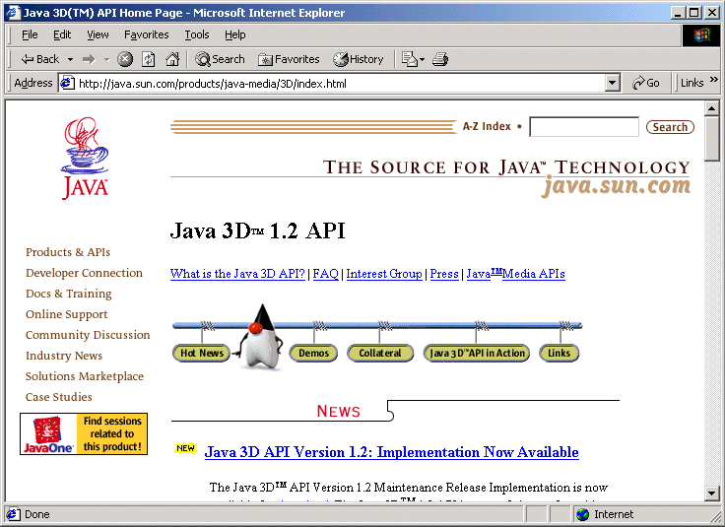725x527 pixels.
Task: Open Products & APIs sidebar link
Action: pyautogui.click(x=68, y=252)
